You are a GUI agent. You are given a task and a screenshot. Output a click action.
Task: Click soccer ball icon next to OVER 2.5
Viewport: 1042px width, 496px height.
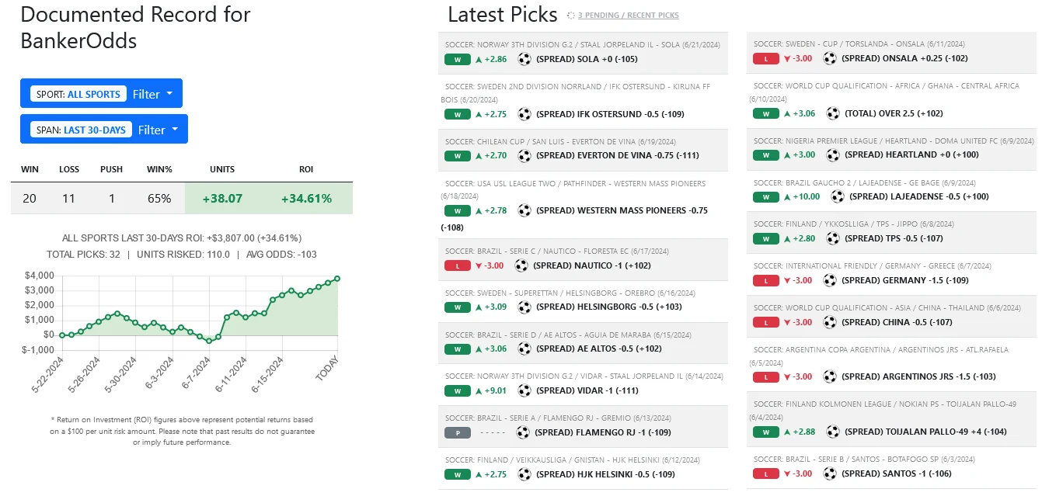(x=833, y=113)
